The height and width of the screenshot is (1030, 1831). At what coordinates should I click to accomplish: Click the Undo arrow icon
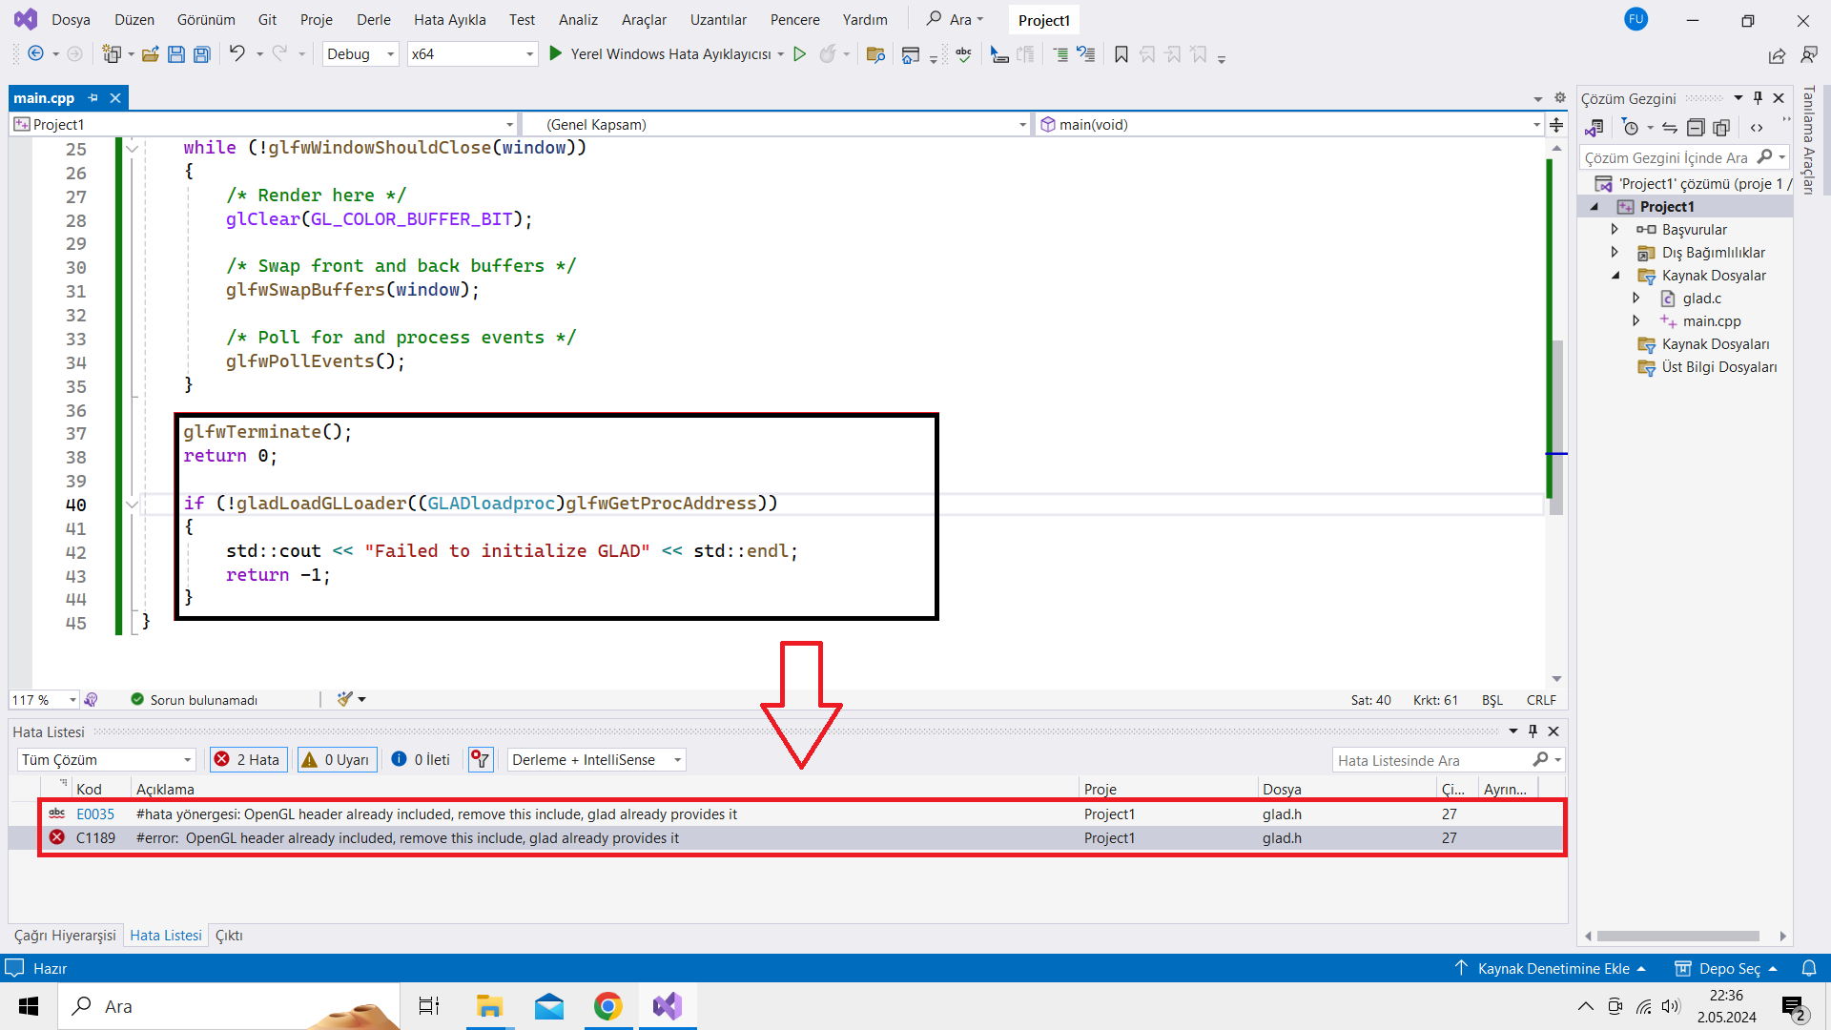237,54
